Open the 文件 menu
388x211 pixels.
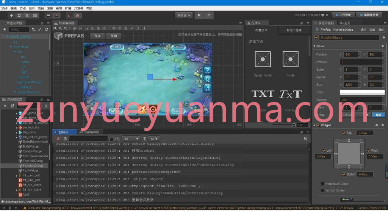click(x=5, y=8)
